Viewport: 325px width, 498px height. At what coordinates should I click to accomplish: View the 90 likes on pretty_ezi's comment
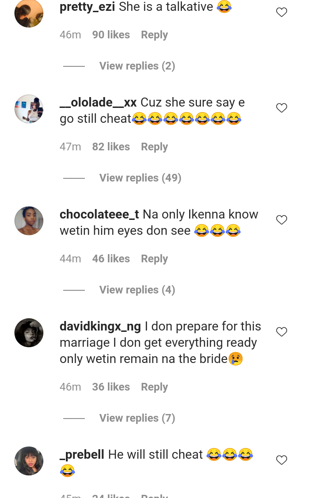pyautogui.click(x=111, y=35)
